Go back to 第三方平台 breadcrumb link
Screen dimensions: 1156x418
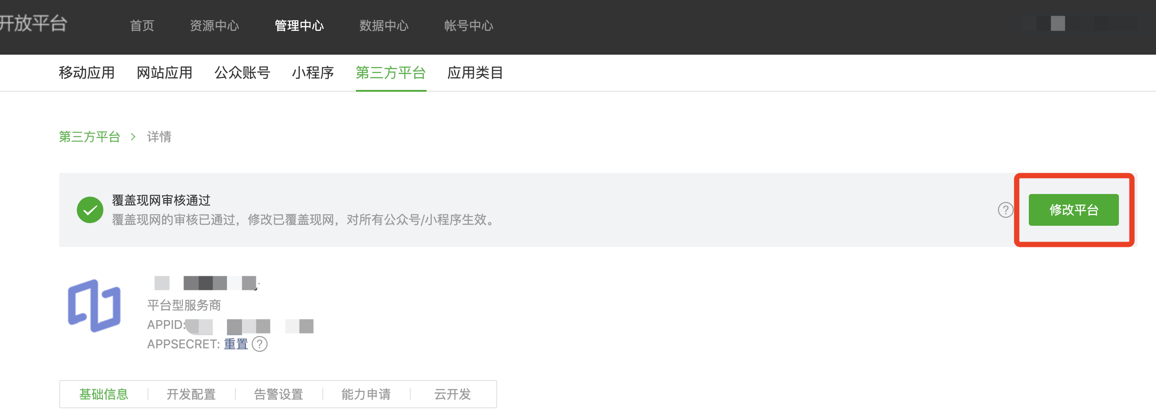[x=90, y=137]
